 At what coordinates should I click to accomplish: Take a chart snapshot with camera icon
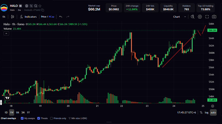tap(214, 17)
